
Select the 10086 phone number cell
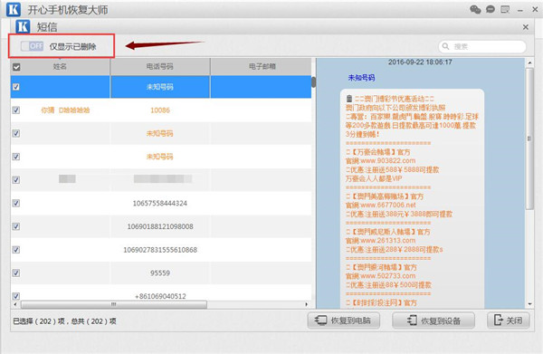[160, 110]
